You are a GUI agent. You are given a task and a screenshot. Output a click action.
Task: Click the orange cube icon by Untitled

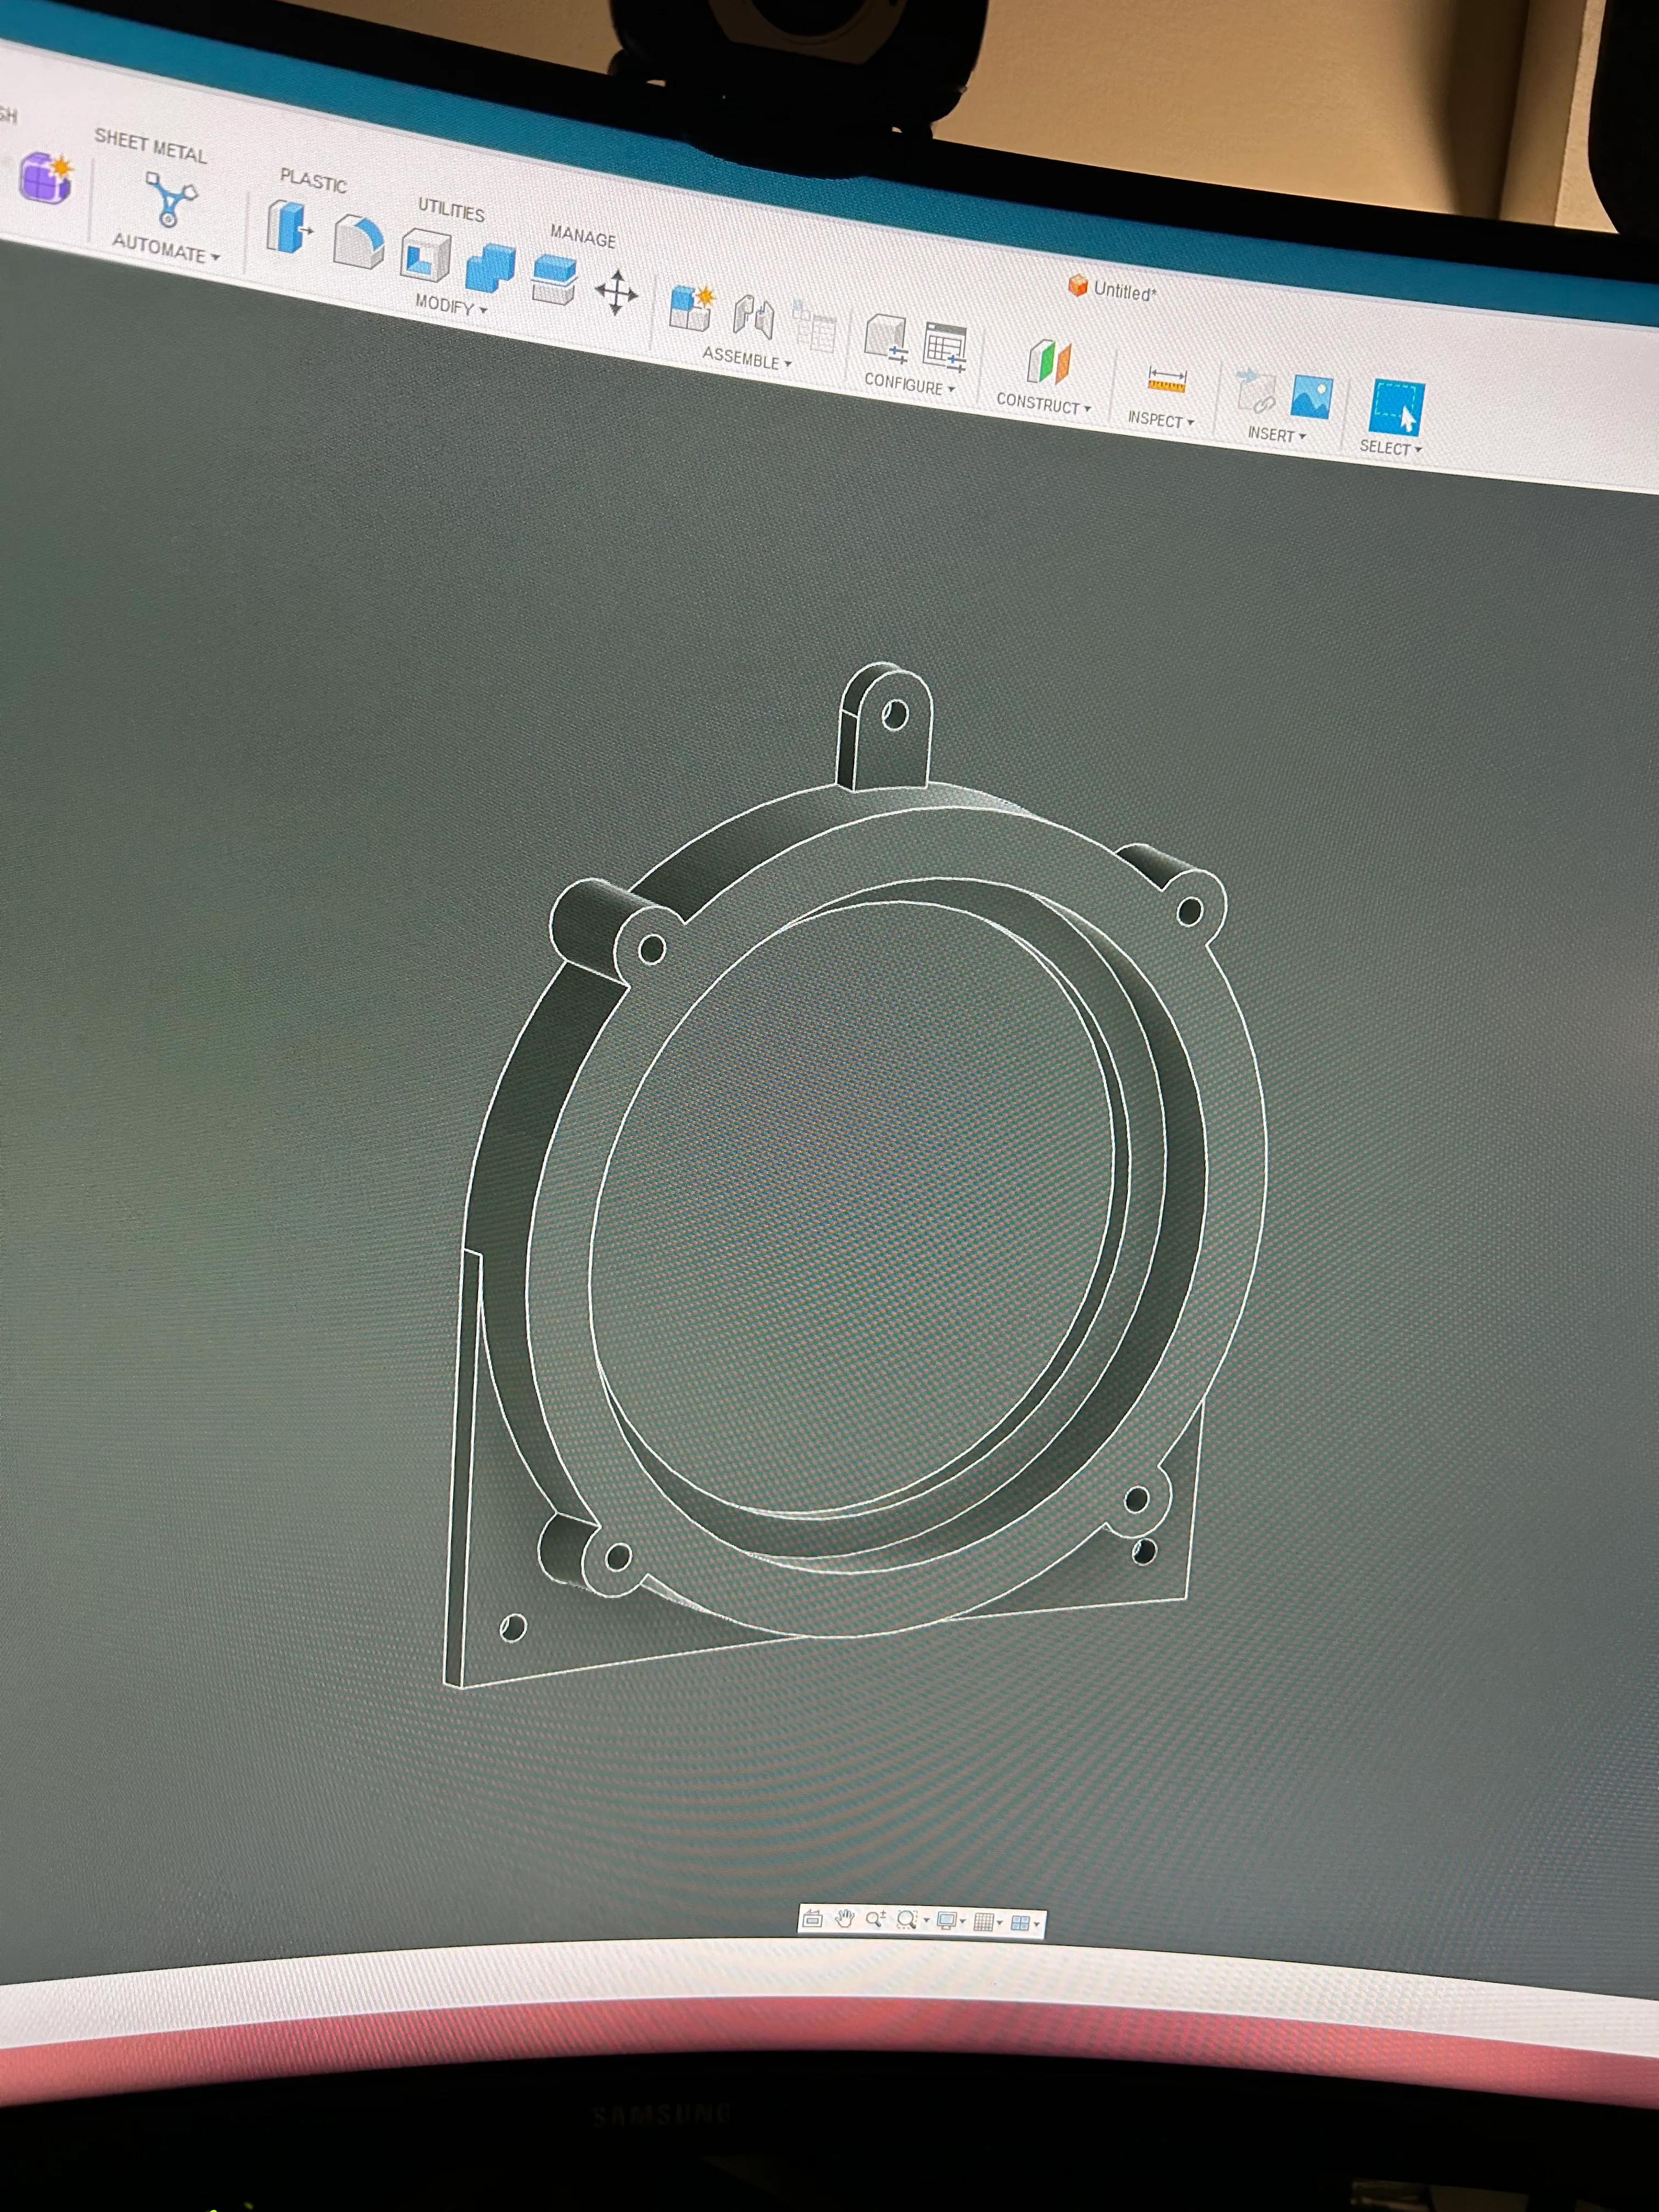[1077, 286]
